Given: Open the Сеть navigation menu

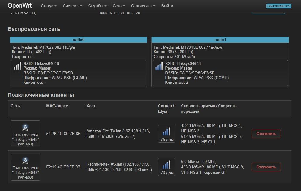Looking at the screenshot, I should [x=119, y=6].
